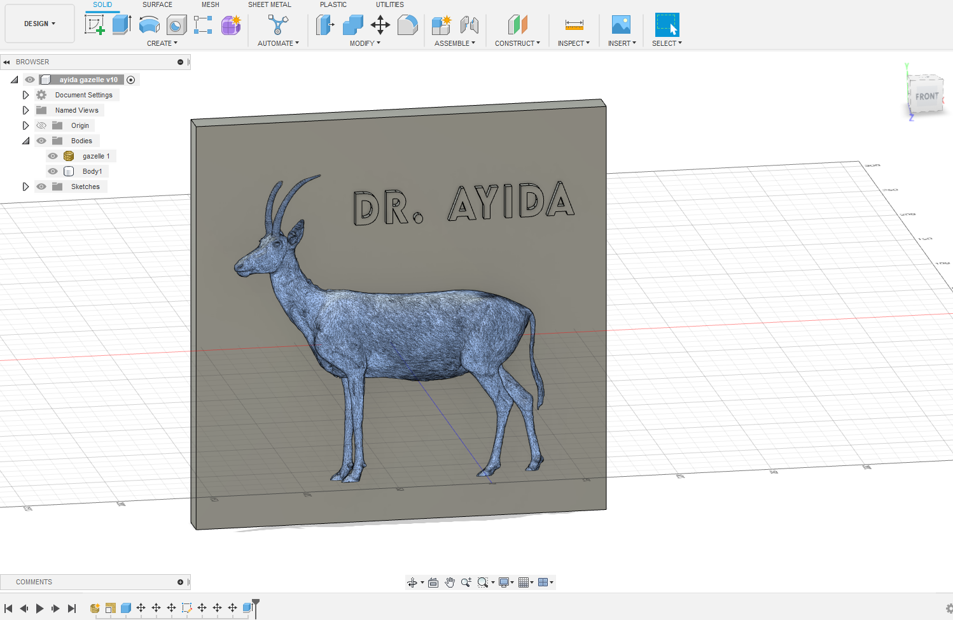Click FRONT on the ViewCube
Viewport: 953px width, 620px height.
coord(926,96)
